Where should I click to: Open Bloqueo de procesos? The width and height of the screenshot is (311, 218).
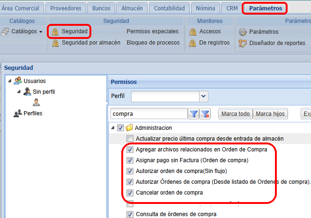153,43
